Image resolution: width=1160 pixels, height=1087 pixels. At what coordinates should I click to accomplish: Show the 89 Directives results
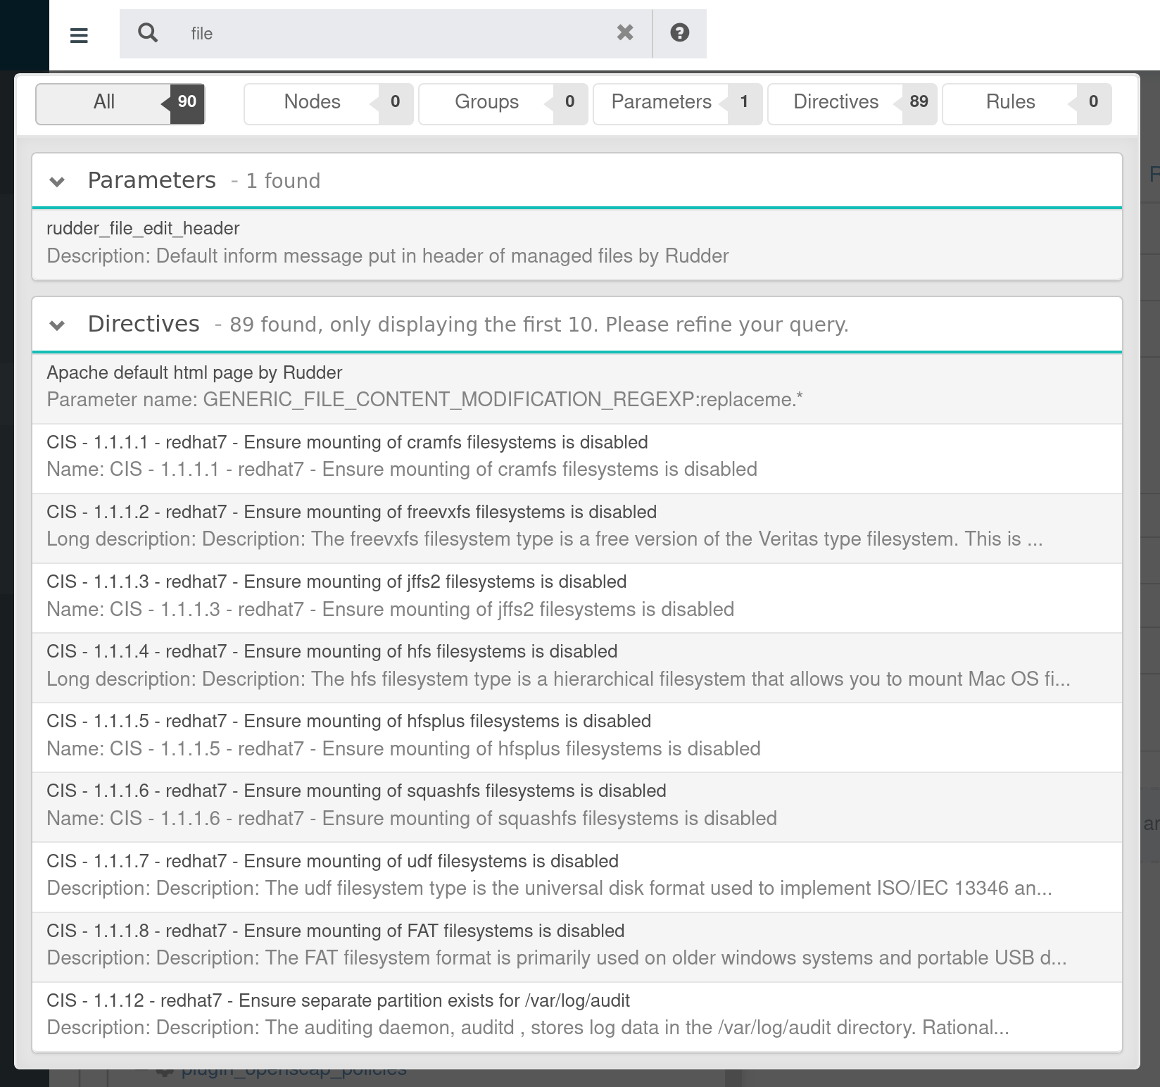click(x=835, y=103)
